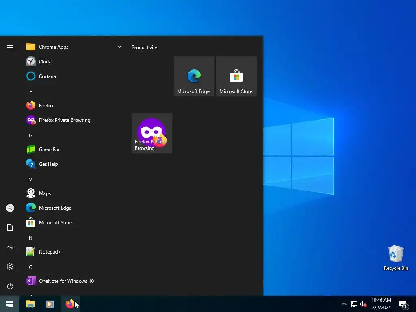Click the Firefox Private Browsing tile
The width and height of the screenshot is (416, 312).
tap(152, 133)
